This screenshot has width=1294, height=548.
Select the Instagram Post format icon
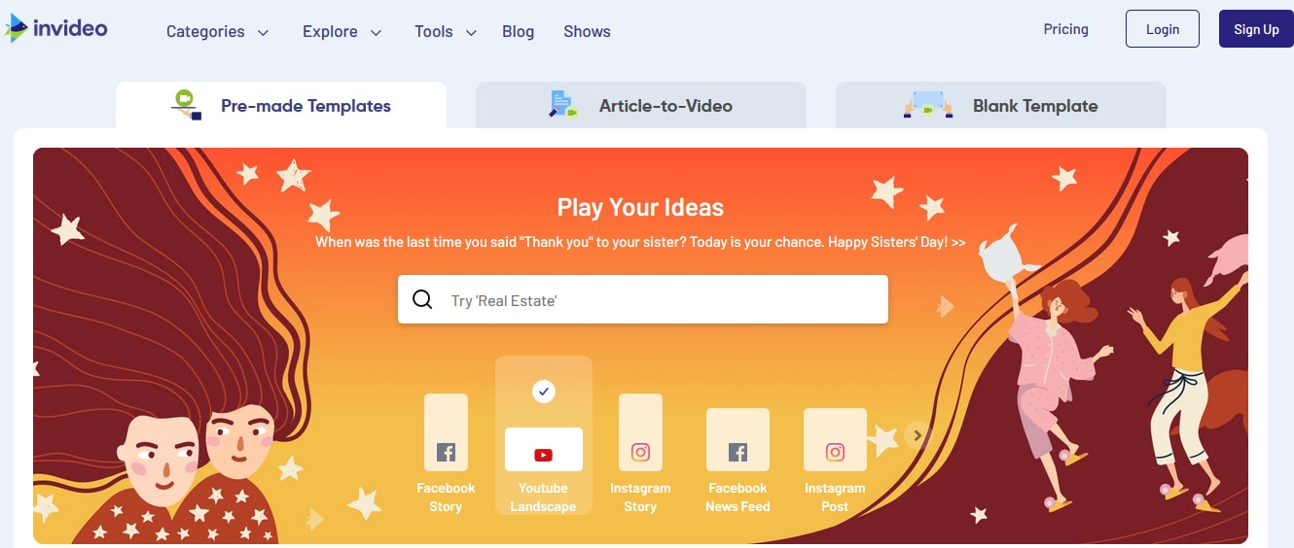(835, 439)
